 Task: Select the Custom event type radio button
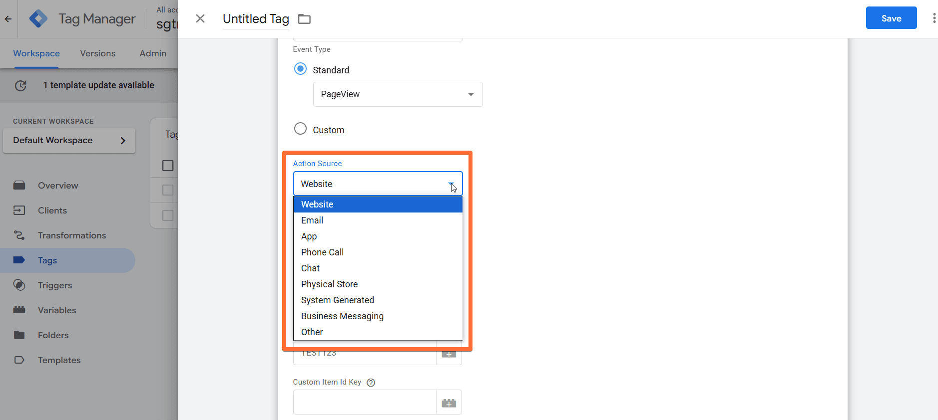click(300, 129)
